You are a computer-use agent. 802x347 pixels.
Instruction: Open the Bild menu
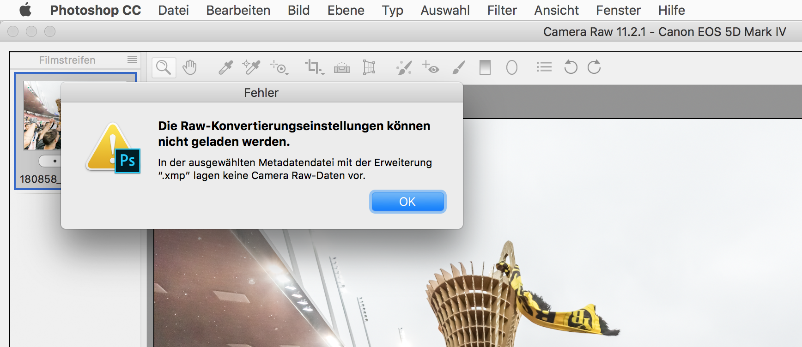(x=298, y=10)
